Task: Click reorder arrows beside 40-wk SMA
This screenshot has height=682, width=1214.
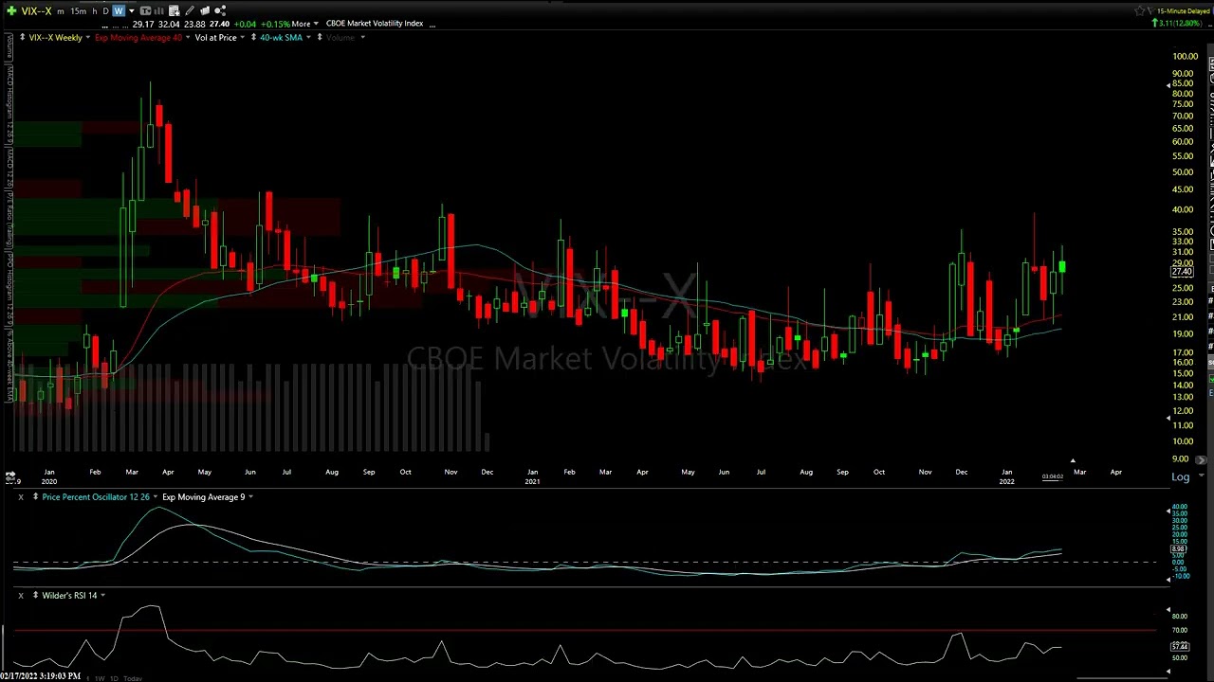Action: pyautogui.click(x=253, y=37)
